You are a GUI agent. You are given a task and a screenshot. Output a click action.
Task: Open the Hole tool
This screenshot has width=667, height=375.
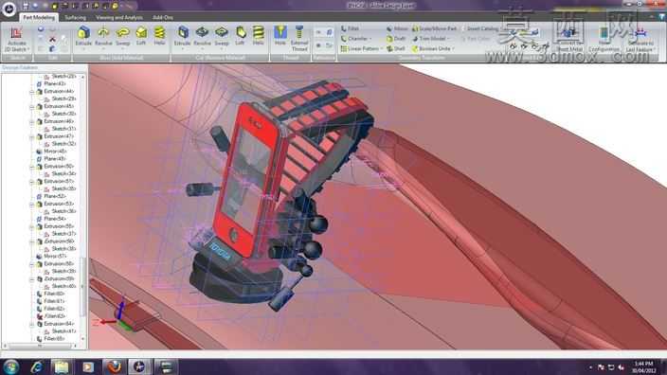coord(280,36)
